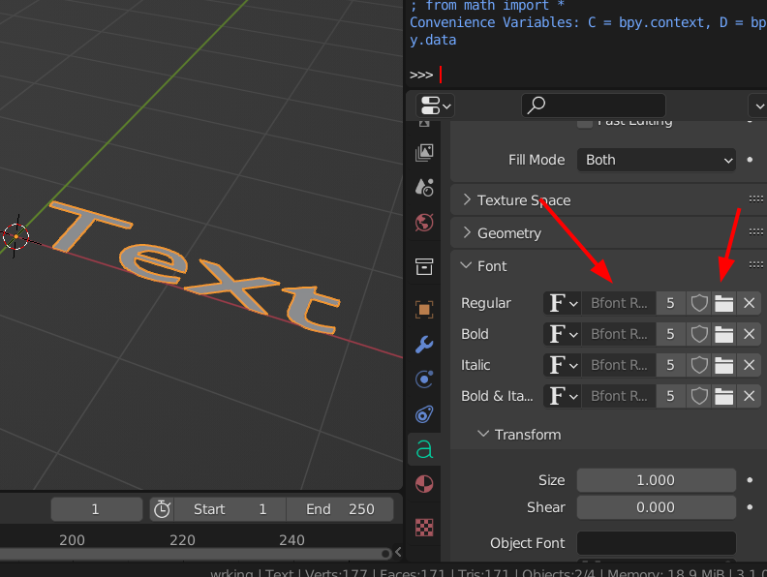The height and width of the screenshot is (577, 767).
Task: Toggle fake user for Bold font
Action: coord(699,334)
